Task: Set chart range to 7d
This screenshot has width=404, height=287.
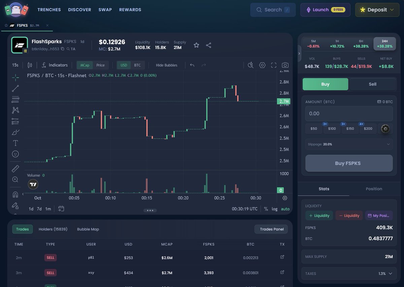Action: [39, 209]
